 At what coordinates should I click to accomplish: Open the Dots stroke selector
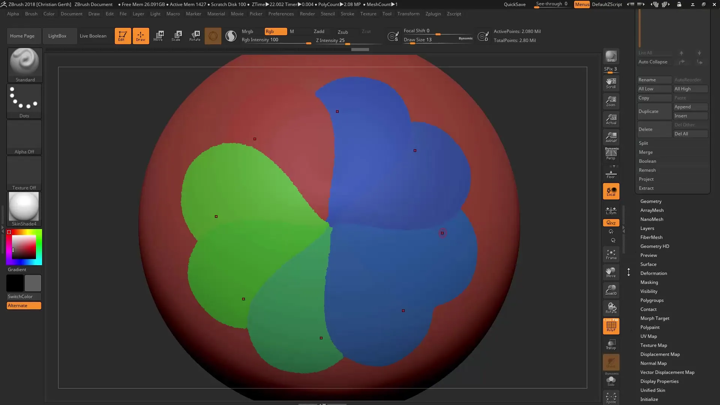pos(24,101)
